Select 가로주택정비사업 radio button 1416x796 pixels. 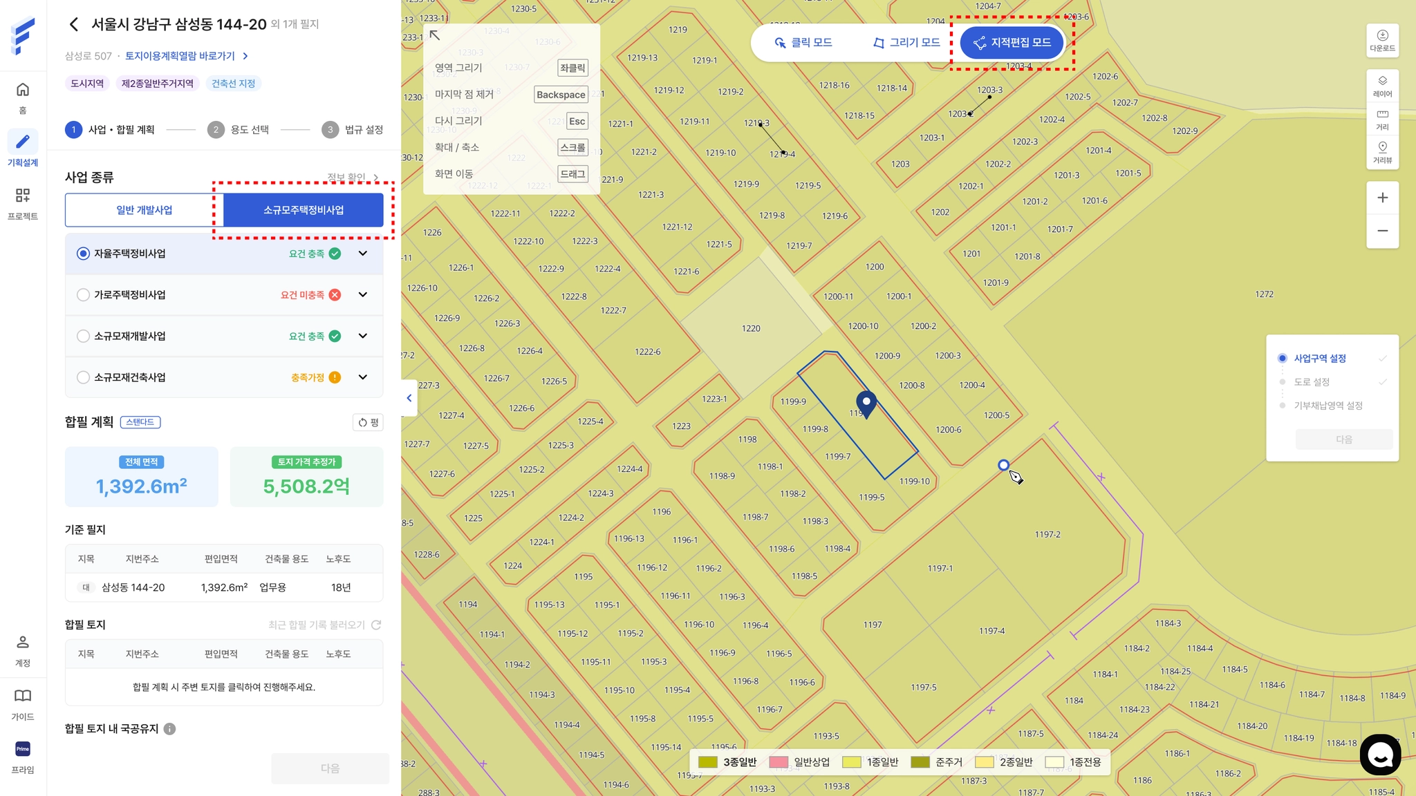pyautogui.click(x=83, y=295)
